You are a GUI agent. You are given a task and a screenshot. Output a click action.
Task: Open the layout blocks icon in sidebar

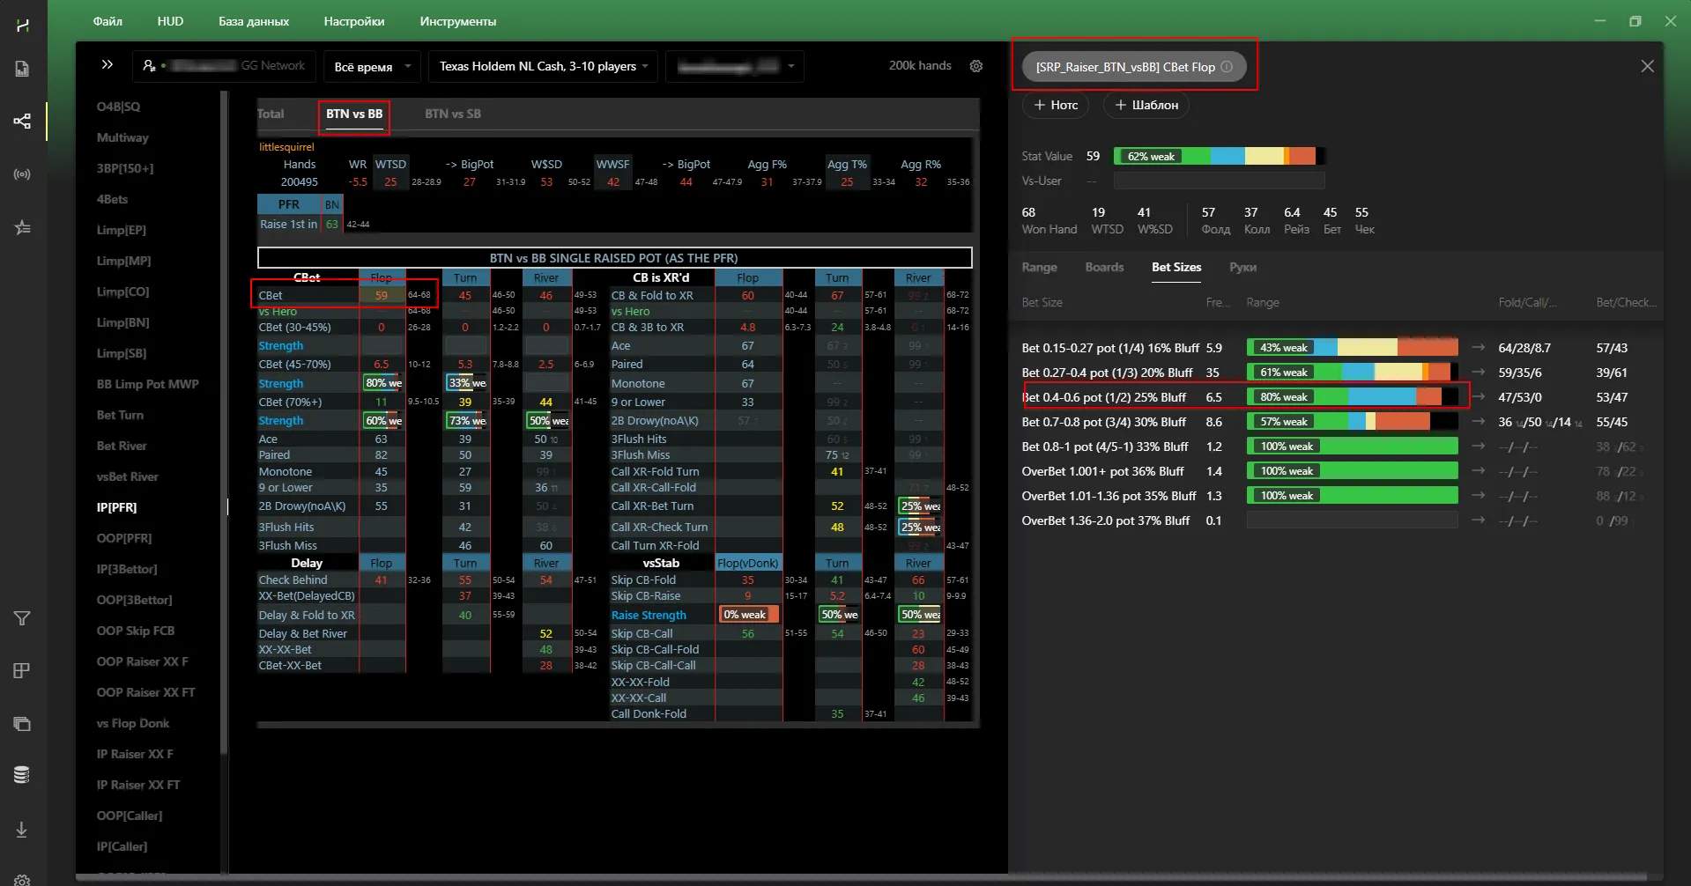point(23,671)
